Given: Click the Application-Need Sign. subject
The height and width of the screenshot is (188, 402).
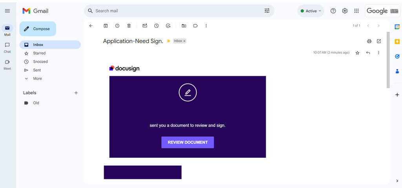Looking at the screenshot, I should point(133,41).
